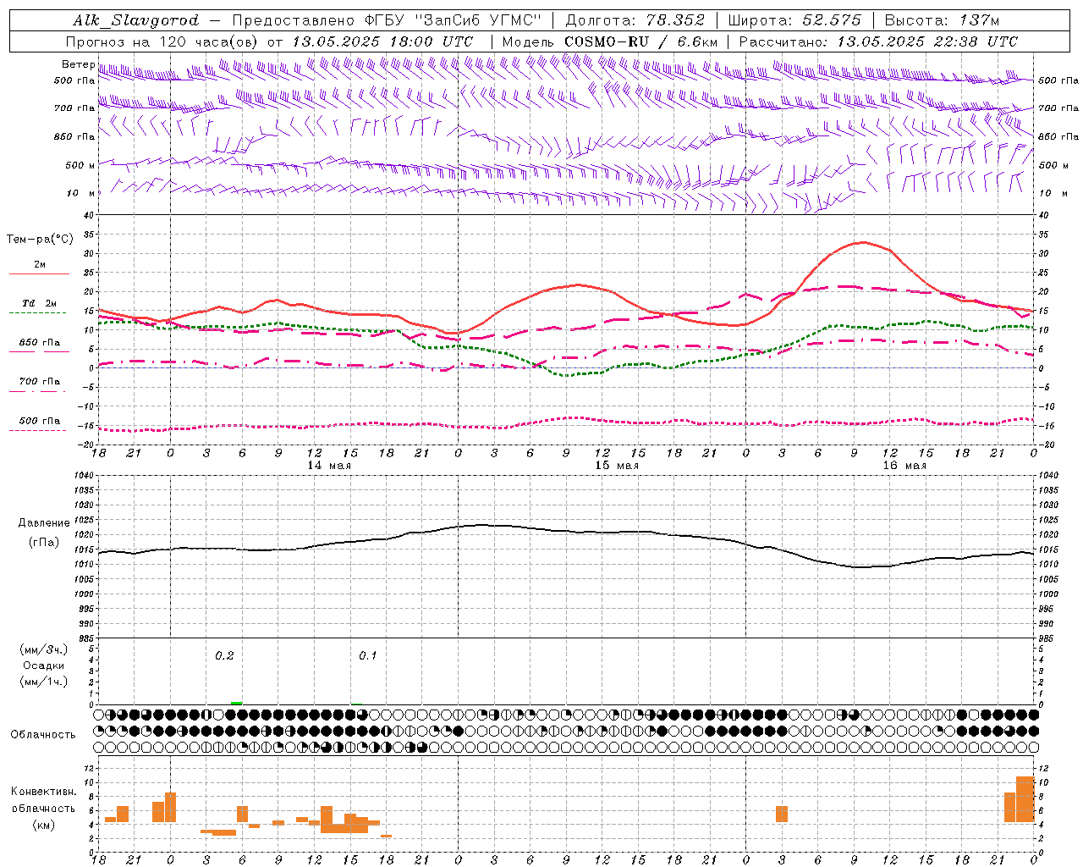The width and height of the screenshot is (1083, 867).
Task: Select the model name COSMO-RU / 6.6км
Action: point(641,41)
